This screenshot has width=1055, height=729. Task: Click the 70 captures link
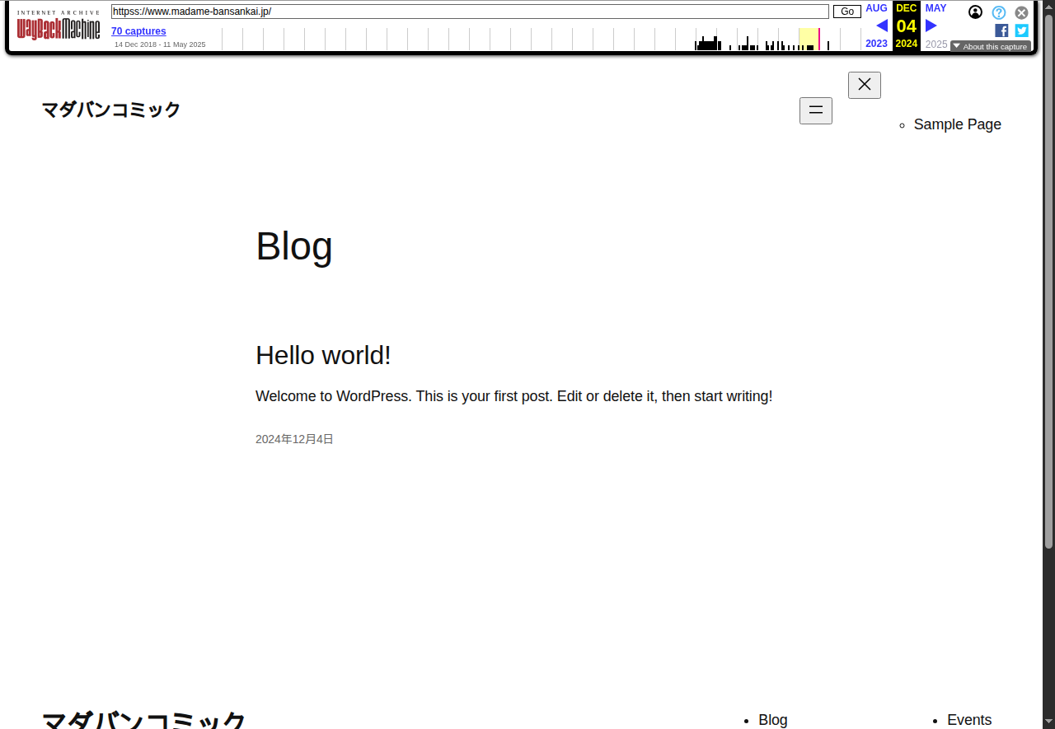[x=138, y=31]
